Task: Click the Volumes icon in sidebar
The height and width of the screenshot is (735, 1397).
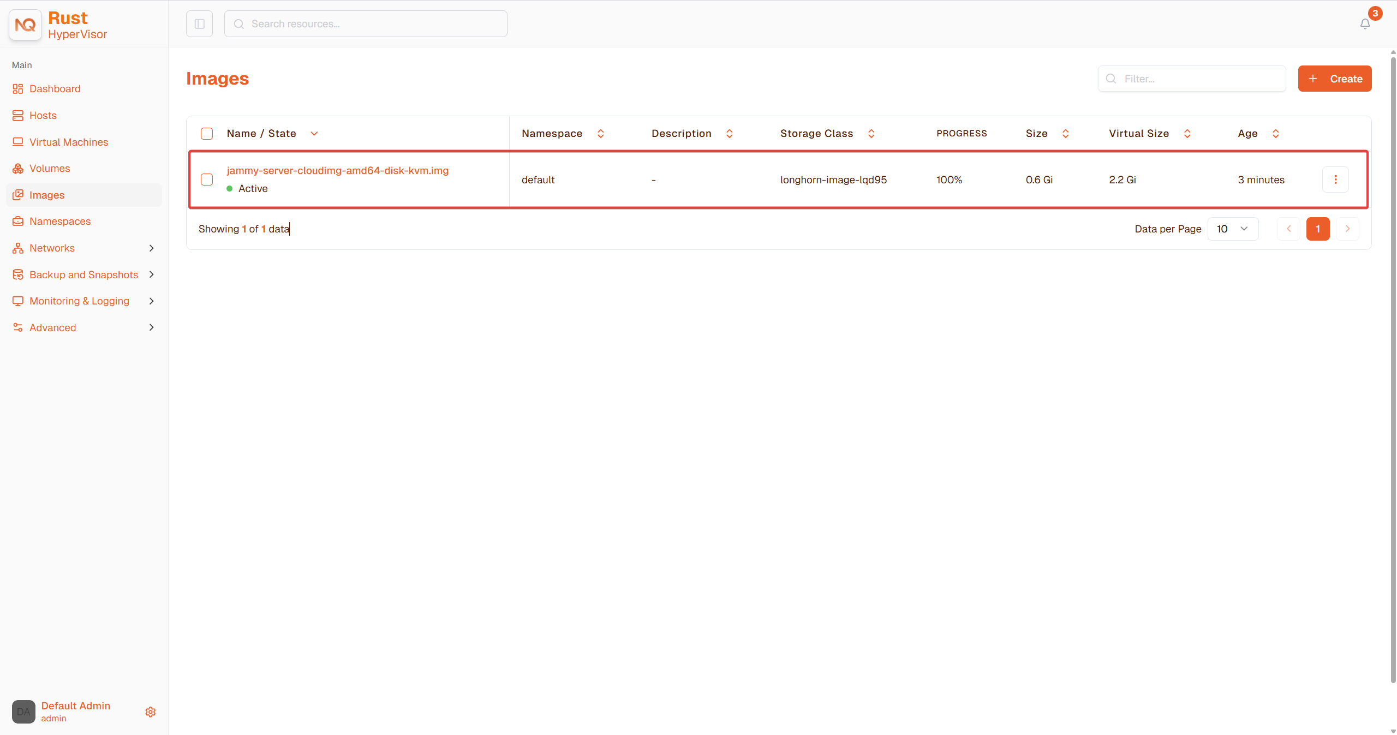Action: 18,169
